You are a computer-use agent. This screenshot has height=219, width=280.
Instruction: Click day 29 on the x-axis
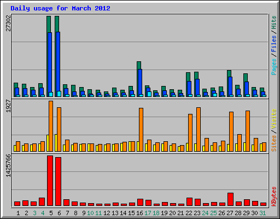(246, 213)
